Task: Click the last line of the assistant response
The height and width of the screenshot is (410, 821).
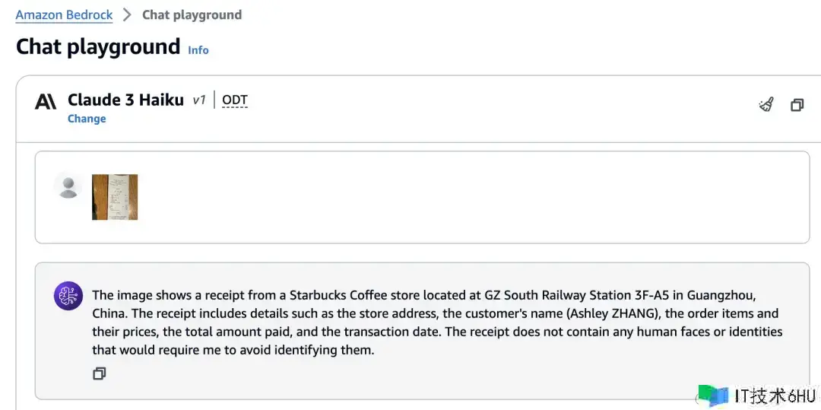Action: coord(233,350)
